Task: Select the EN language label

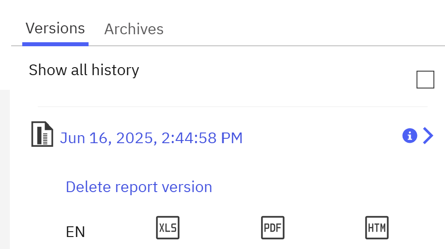Action: (x=75, y=232)
